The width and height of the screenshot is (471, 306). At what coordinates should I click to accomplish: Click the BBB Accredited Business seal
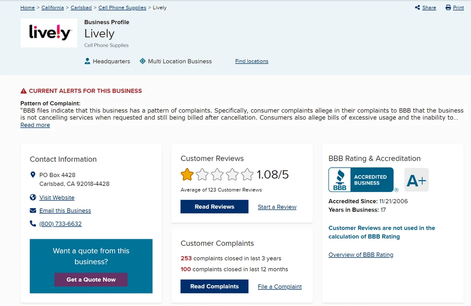[x=361, y=180]
